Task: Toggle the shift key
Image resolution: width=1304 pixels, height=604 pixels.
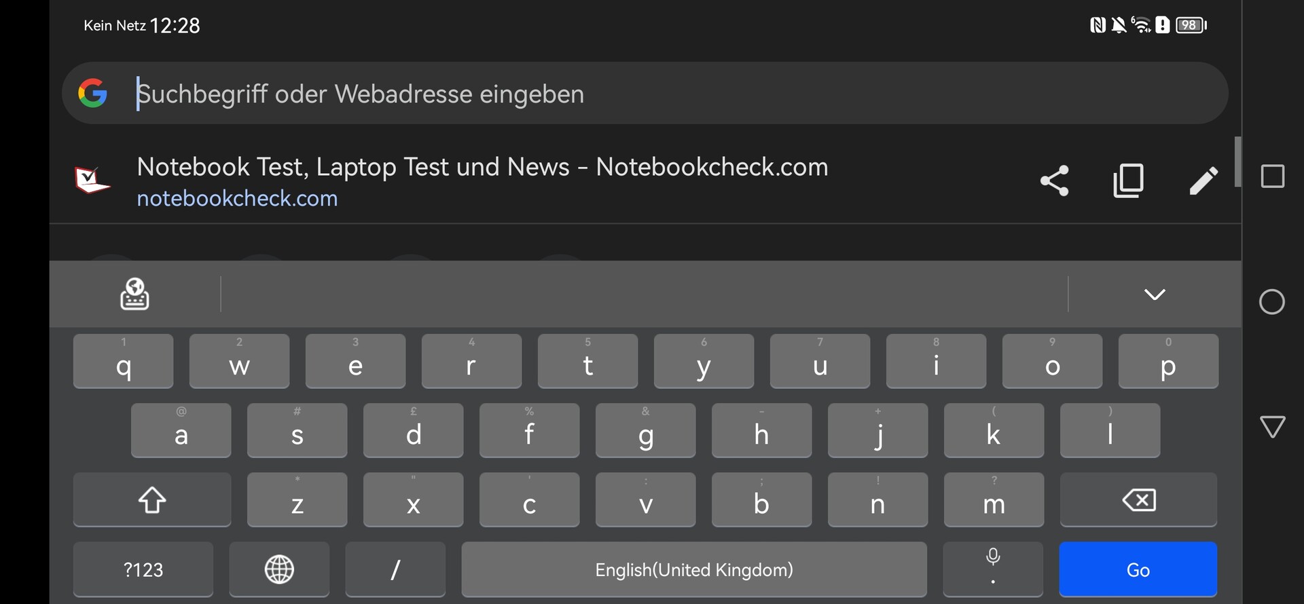Action: [152, 500]
